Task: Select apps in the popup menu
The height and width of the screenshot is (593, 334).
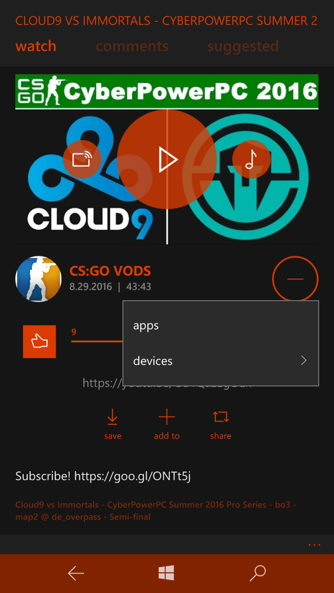Action: tap(146, 326)
